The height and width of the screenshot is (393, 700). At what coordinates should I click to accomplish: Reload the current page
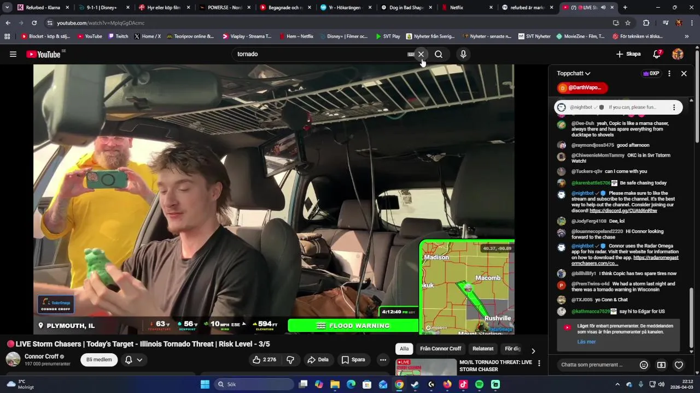tap(34, 23)
